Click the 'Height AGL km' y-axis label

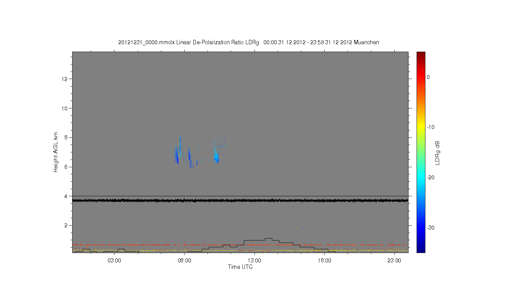[56, 152]
